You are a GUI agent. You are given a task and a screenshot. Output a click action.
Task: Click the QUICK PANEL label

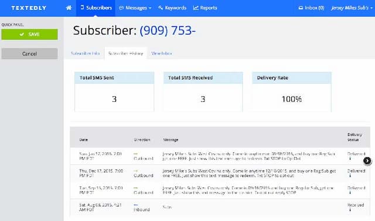point(12,25)
